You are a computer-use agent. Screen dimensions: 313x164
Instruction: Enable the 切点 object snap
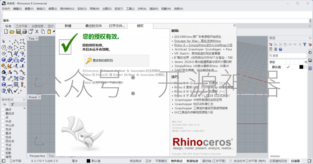(3, 137)
